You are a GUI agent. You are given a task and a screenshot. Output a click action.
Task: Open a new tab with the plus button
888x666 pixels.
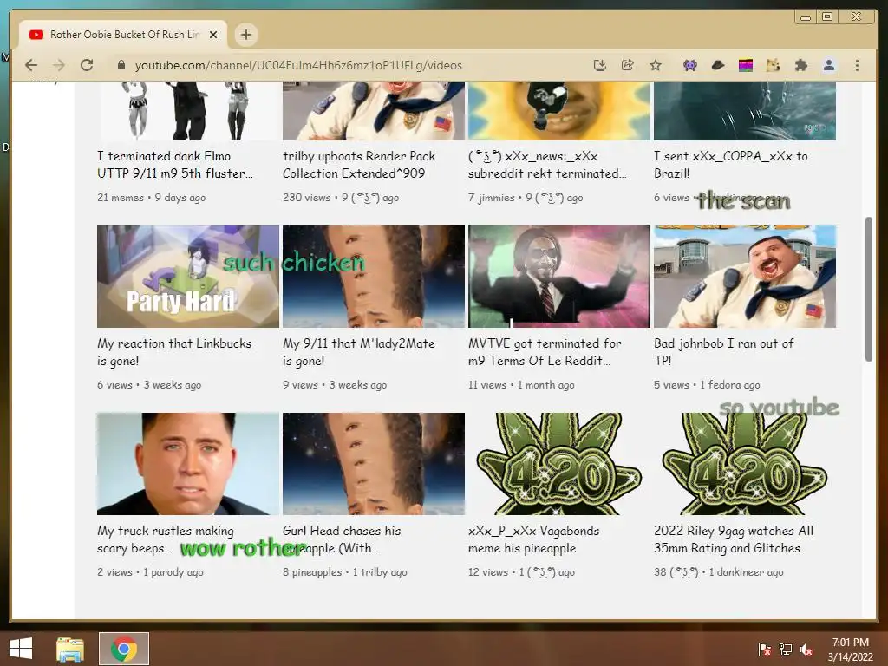(245, 35)
